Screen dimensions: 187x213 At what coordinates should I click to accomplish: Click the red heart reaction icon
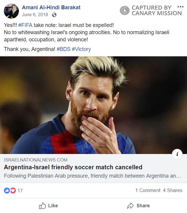[x=13, y=190]
